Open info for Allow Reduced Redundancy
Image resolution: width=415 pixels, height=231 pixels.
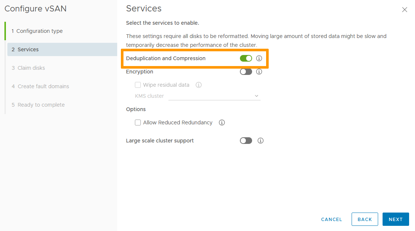pyautogui.click(x=222, y=122)
